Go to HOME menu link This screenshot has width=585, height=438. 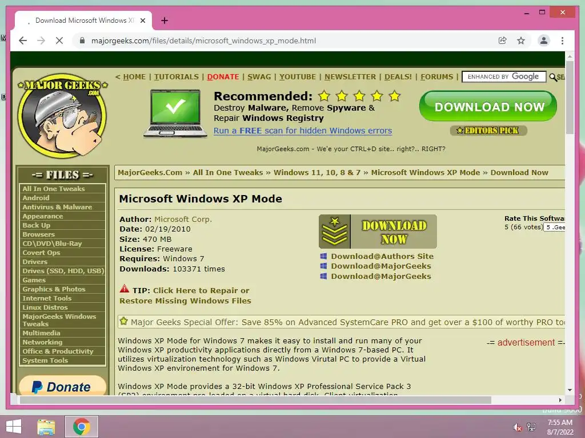point(134,77)
